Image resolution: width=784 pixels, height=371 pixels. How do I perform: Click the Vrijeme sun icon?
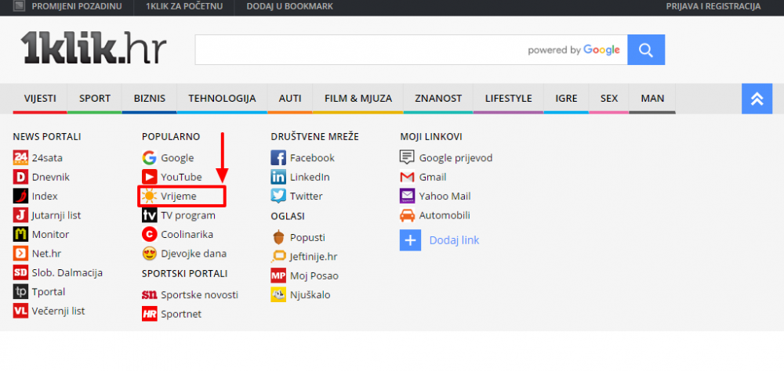click(150, 196)
